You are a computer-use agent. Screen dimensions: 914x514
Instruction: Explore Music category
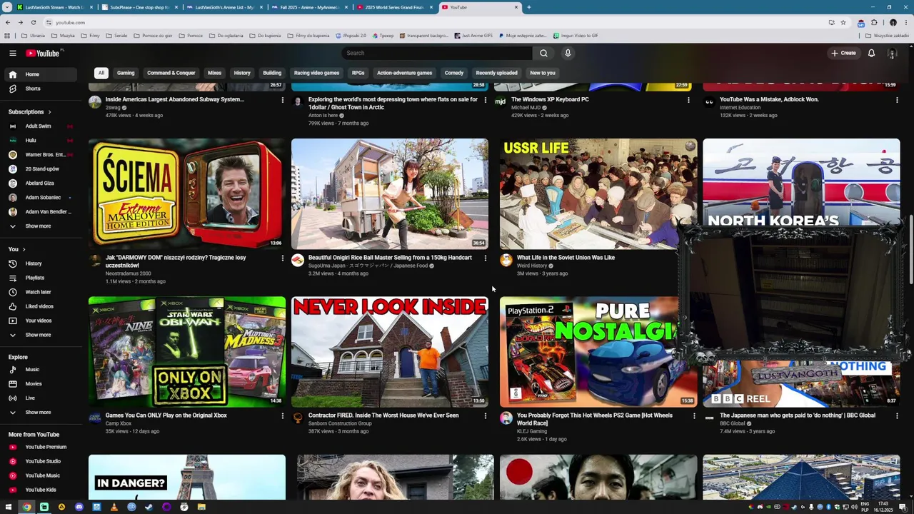[x=41, y=370]
